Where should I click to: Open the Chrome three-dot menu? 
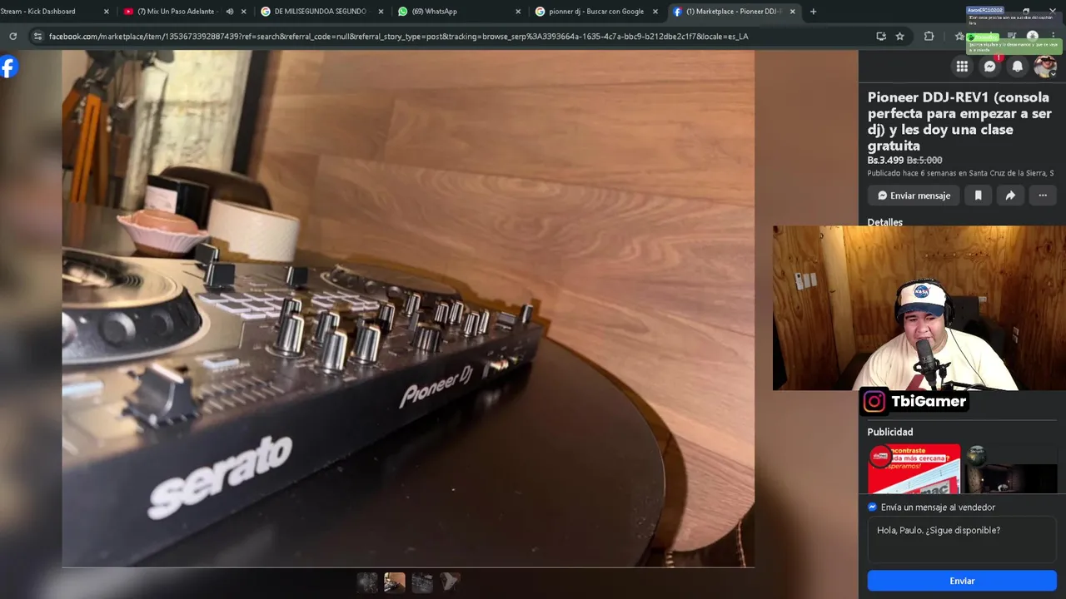[1054, 37]
